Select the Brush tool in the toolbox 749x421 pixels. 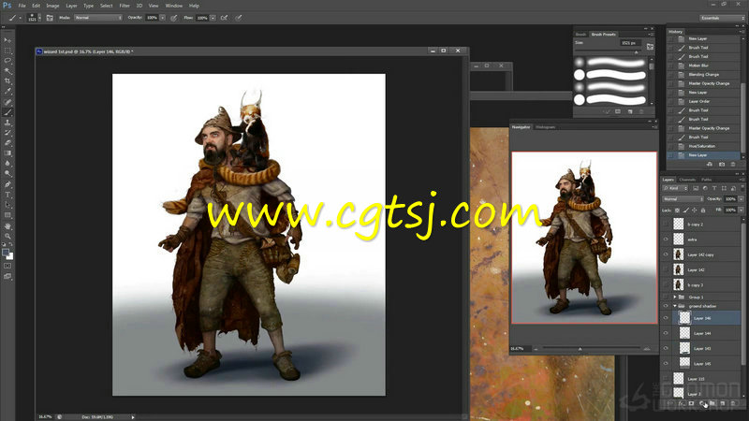coord(7,112)
